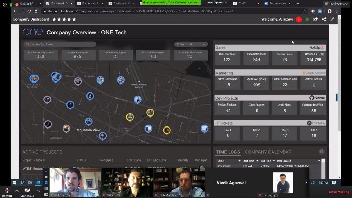Image resolution: width=352 pixels, height=198 pixels.
Task: Click the share icon in dashboard header
Action: [x=324, y=19]
